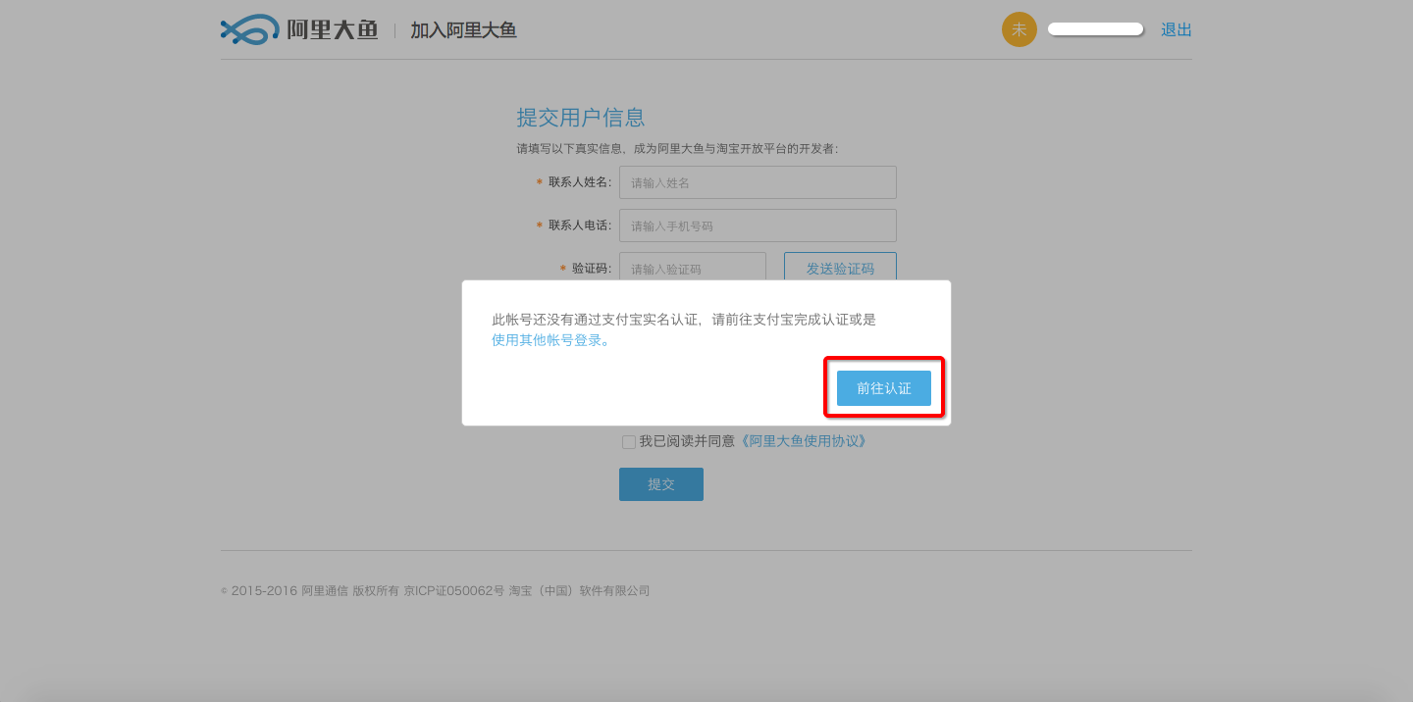Focus the 联系人电话 phone input field
This screenshot has height=702, width=1413.
758,226
